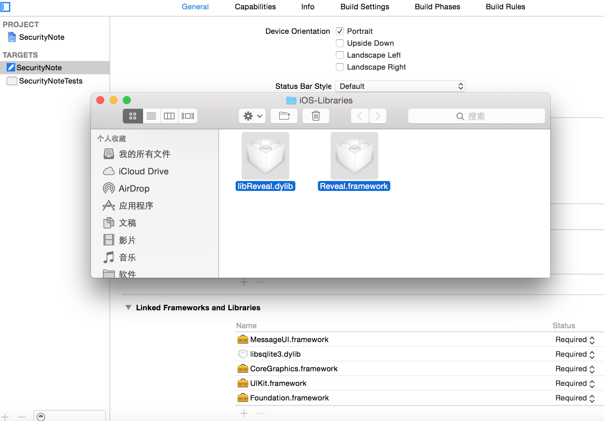604x421 pixels.
Task: Enable Landscape Left orientation
Action: (x=340, y=55)
